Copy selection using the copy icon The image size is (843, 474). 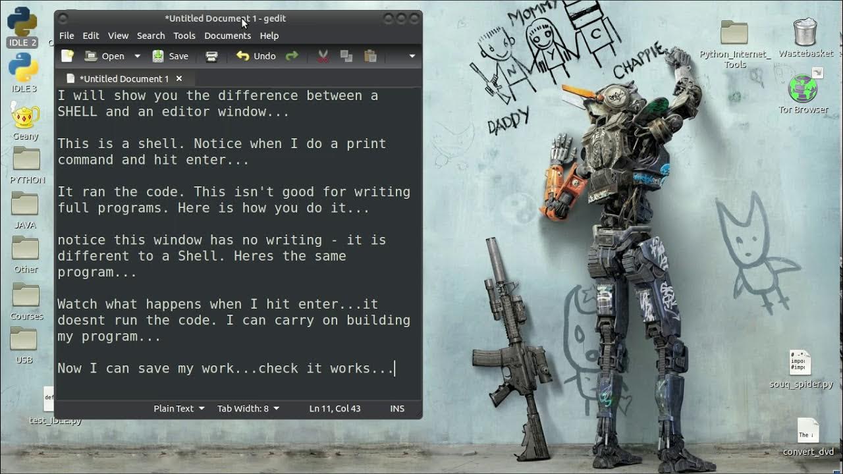pos(346,57)
